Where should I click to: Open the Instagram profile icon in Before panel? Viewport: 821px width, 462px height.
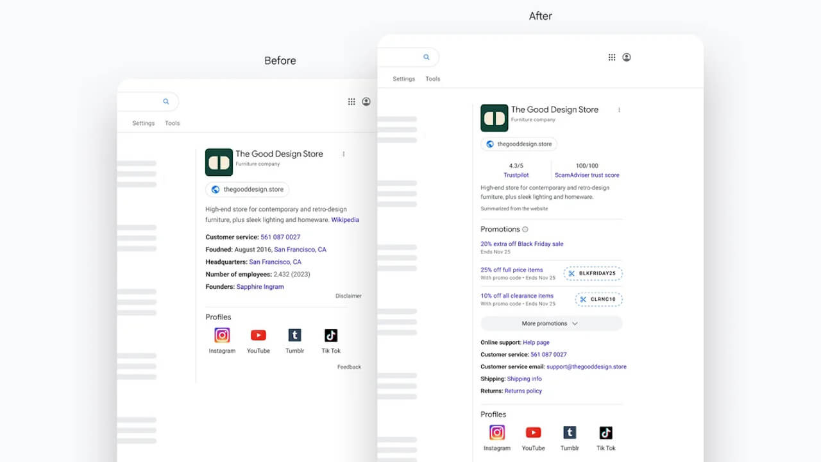pyautogui.click(x=221, y=334)
